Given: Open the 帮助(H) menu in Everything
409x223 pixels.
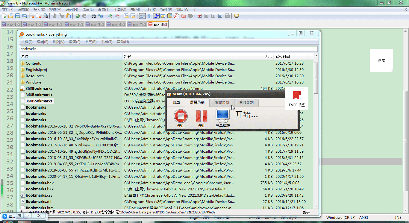Looking at the screenshot, I should point(123,42).
